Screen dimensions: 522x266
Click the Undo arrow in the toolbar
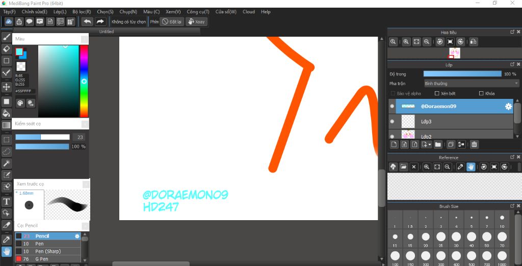point(87,21)
